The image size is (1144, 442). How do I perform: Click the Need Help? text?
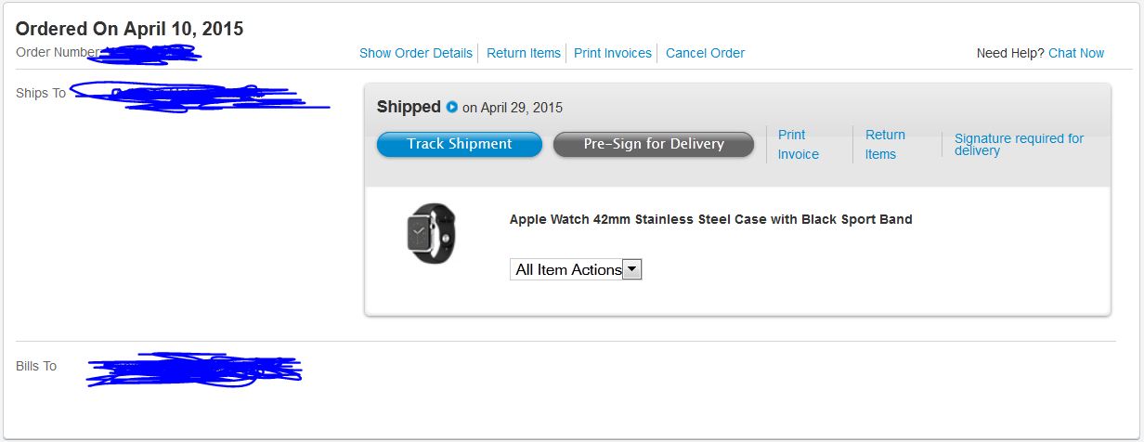click(1009, 53)
